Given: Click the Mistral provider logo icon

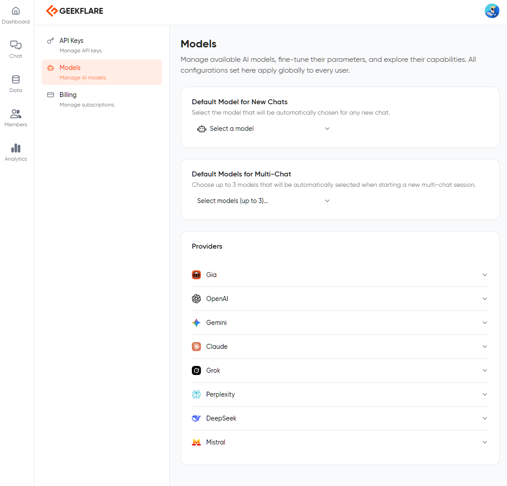Looking at the screenshot, I should (x=196, y=442).
